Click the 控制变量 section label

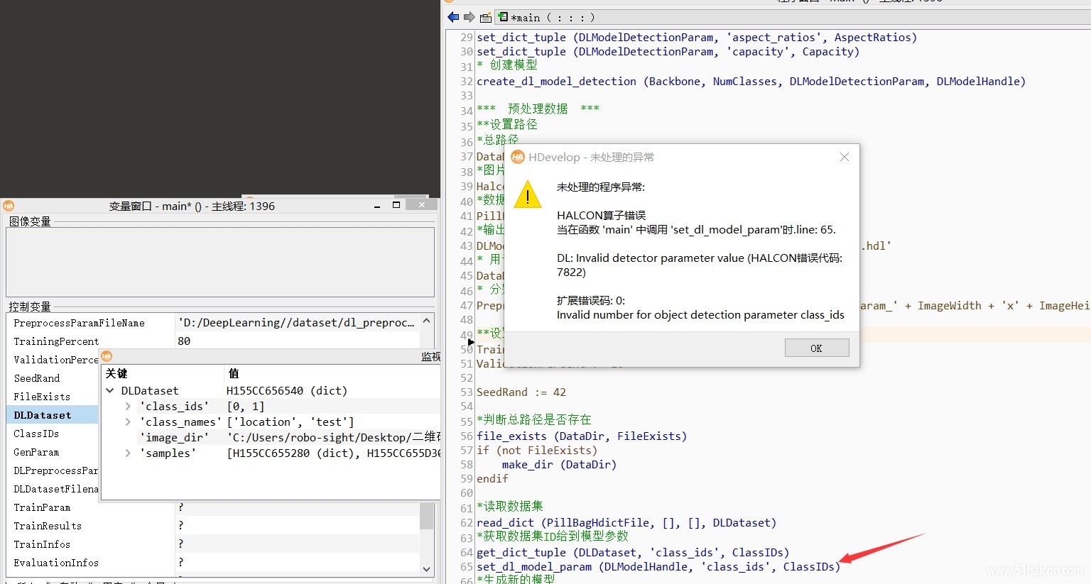[x=30, y=307]
